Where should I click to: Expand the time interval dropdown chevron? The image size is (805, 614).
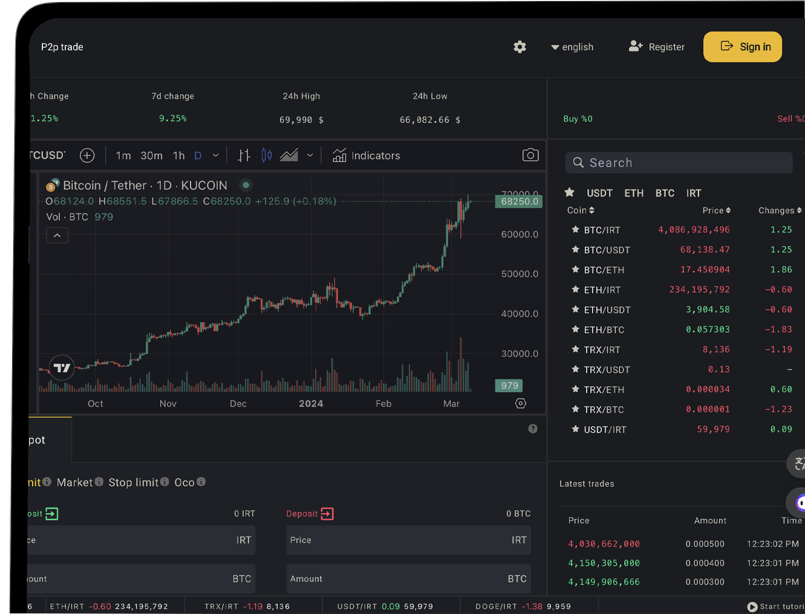[x=215, y=155]
